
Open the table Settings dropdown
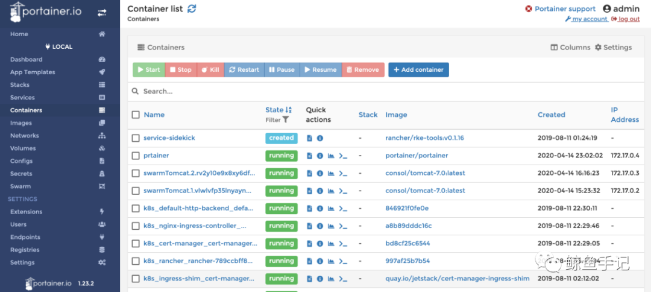coord(613,47)
